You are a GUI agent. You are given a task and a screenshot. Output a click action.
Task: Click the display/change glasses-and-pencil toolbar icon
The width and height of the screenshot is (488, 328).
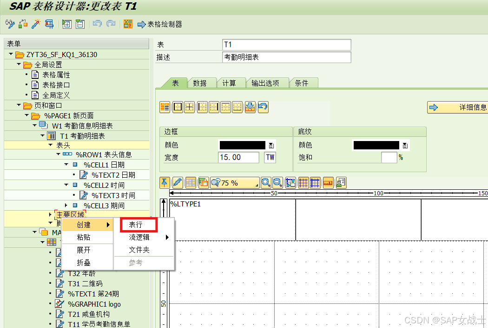point(10,24)
